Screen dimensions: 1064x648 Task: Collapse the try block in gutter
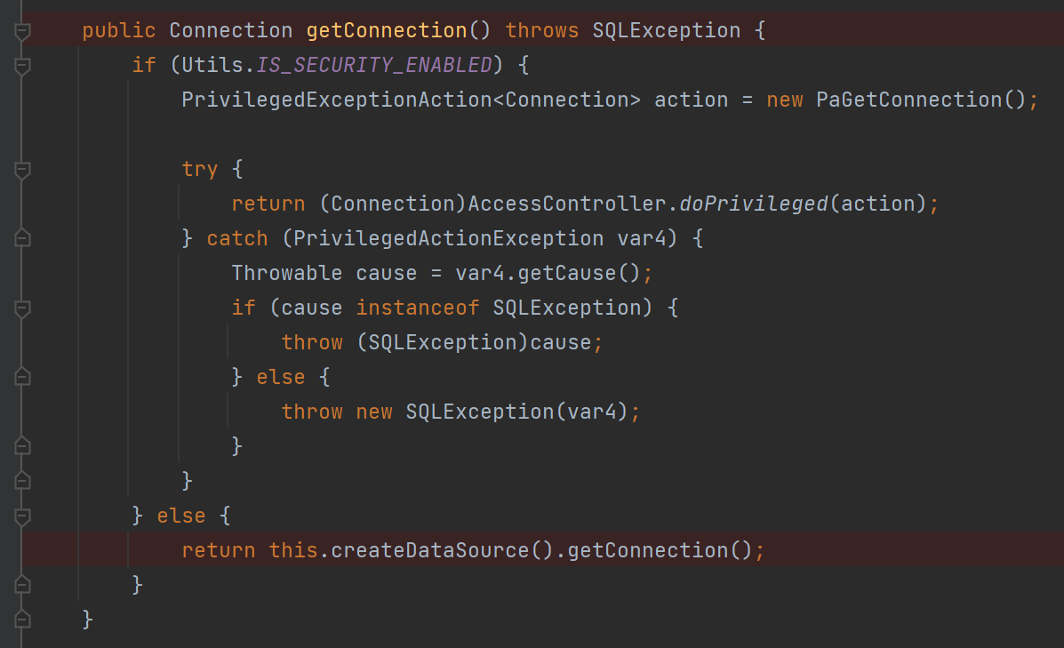pos(23,169)
